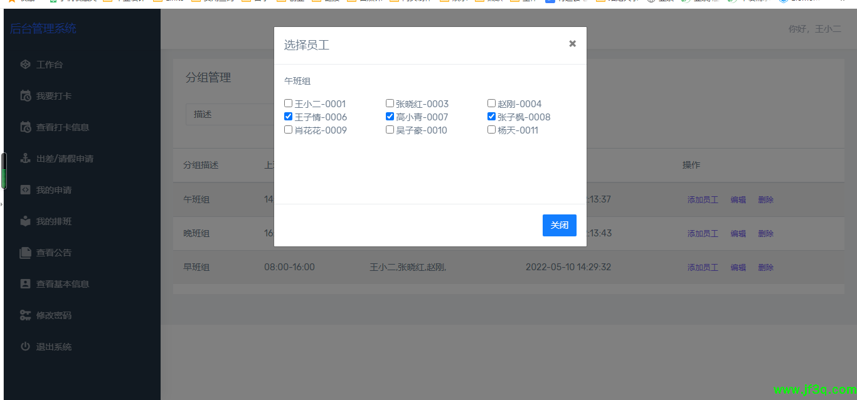The height and width of the screenshot is (400, 857).
Task: Click the 修改密码 key icon
Action: pyautogui.click(x=25, y=315)
